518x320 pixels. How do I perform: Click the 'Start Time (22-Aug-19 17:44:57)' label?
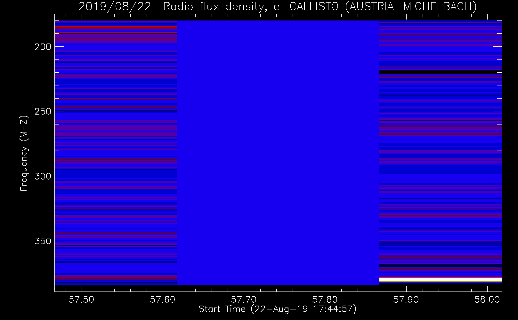click(278, 309)
